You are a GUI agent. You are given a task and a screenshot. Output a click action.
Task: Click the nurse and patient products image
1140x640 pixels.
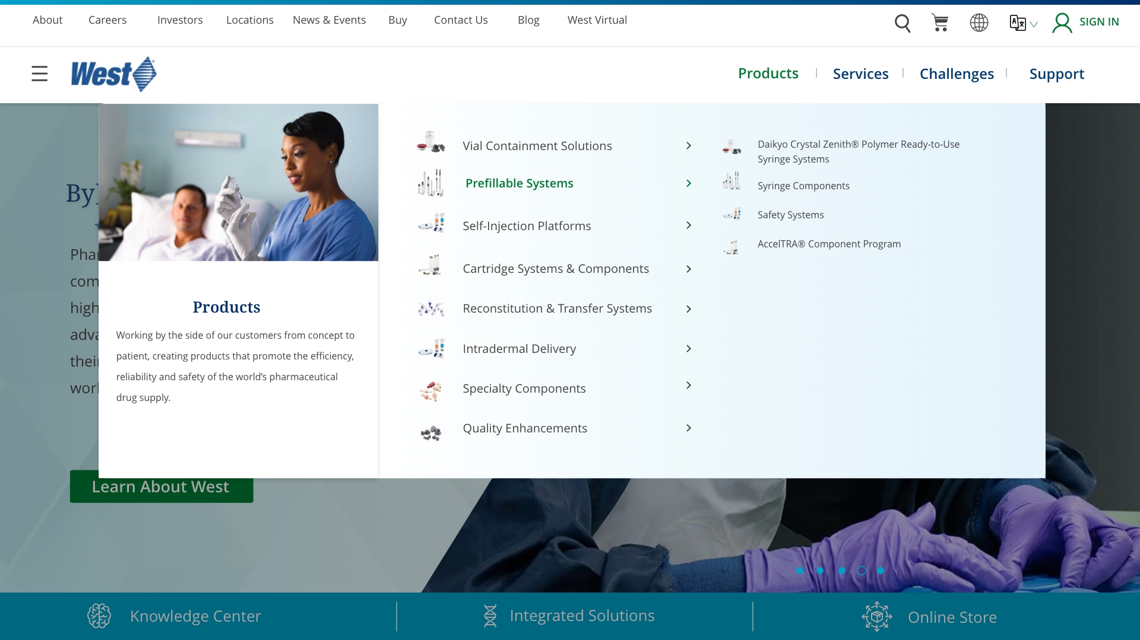(238, 183)
